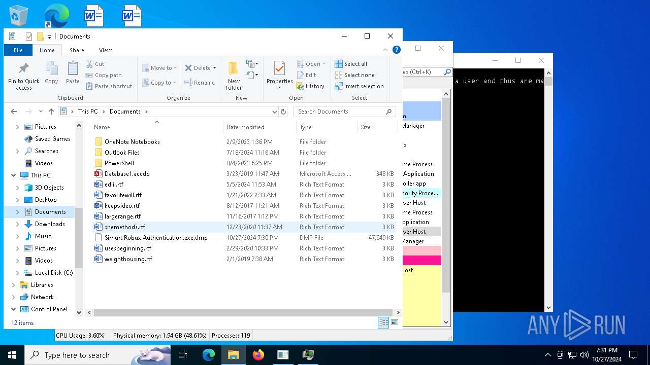Open Microsoft Edge desktop shortcut
This screenshot has width=650, height=365.
(56, 15)
